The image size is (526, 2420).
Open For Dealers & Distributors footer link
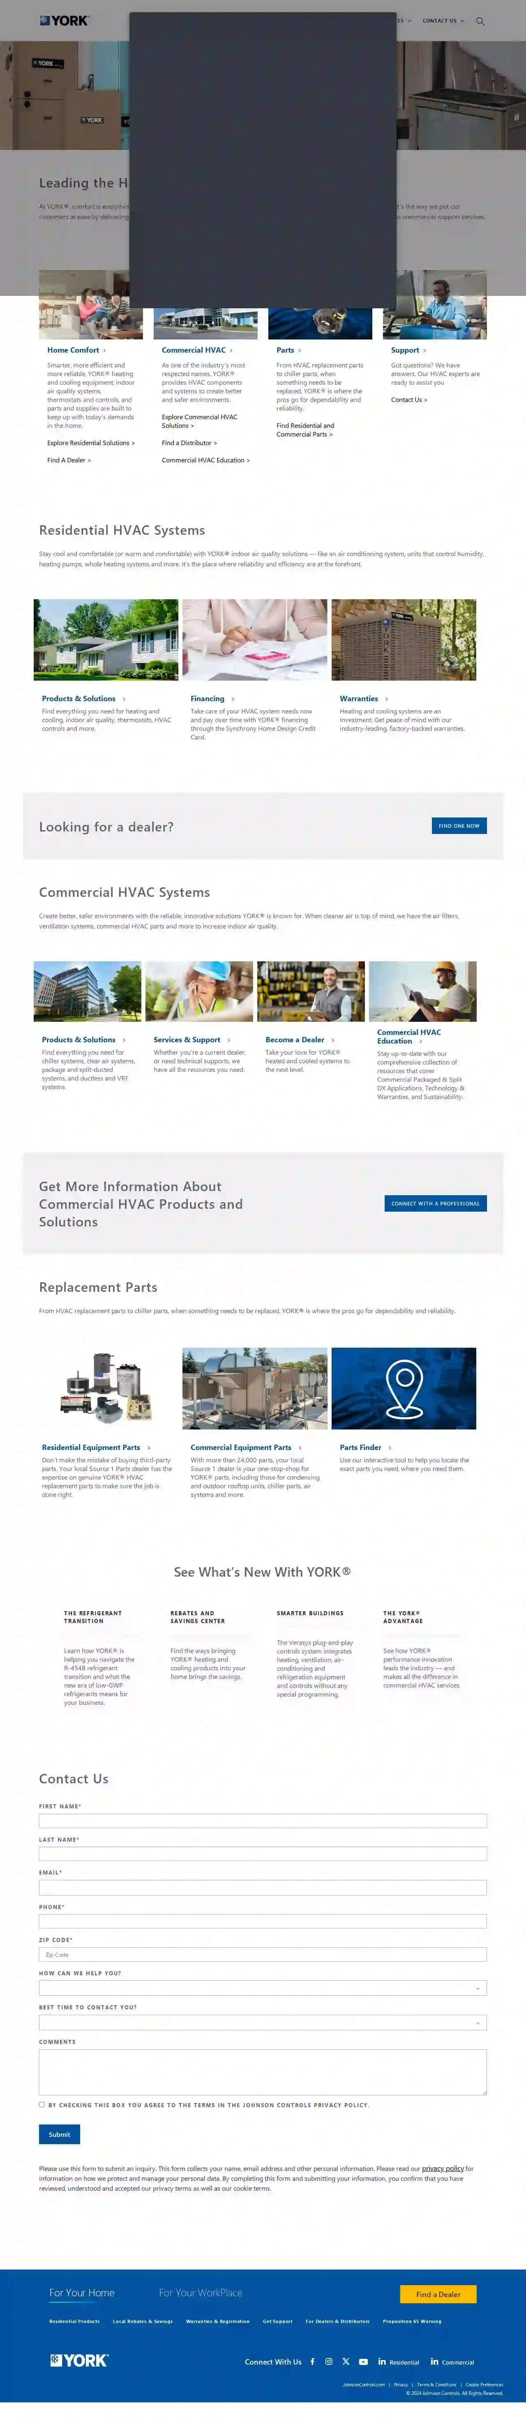point(337,2321)
